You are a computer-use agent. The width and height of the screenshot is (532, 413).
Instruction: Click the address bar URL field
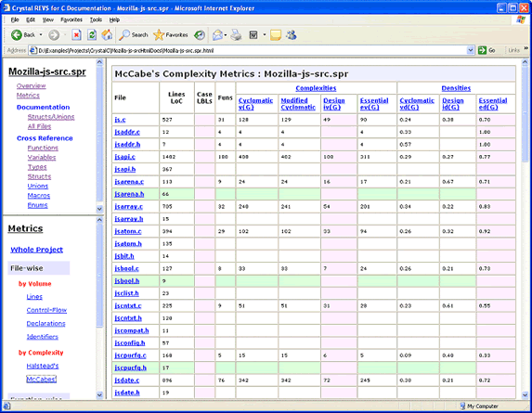pos(251,50)
